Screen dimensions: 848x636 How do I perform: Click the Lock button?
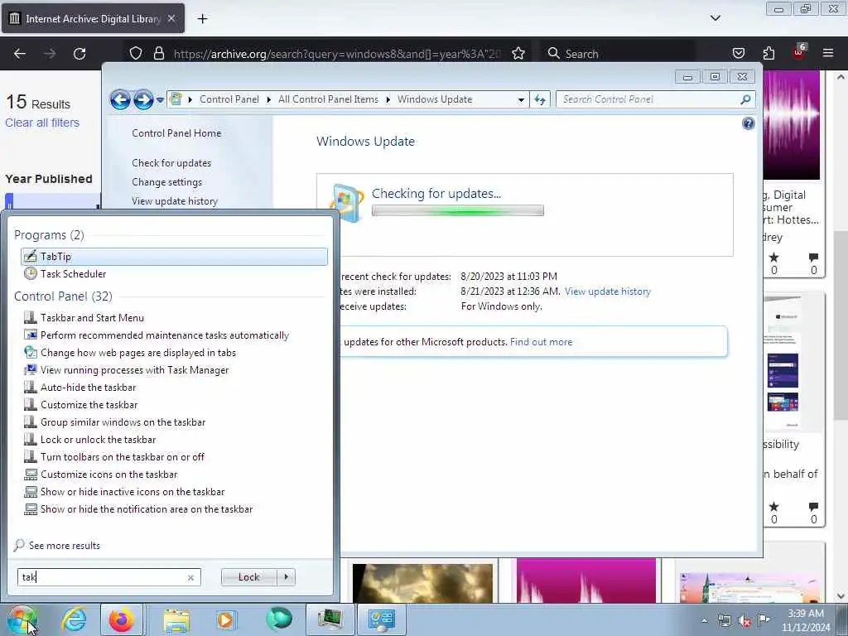pyautogui.click(x=248, y=577)
